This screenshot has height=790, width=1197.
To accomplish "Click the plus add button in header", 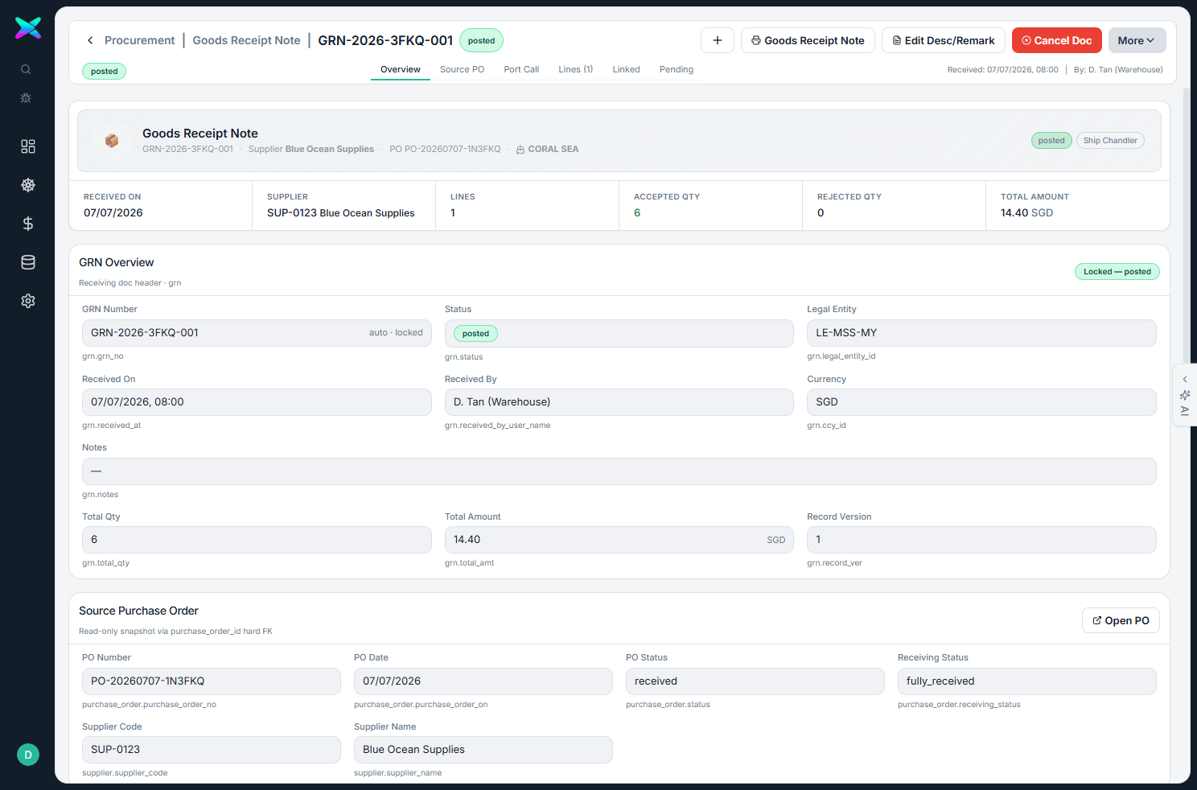I will [x=718, y=40].
